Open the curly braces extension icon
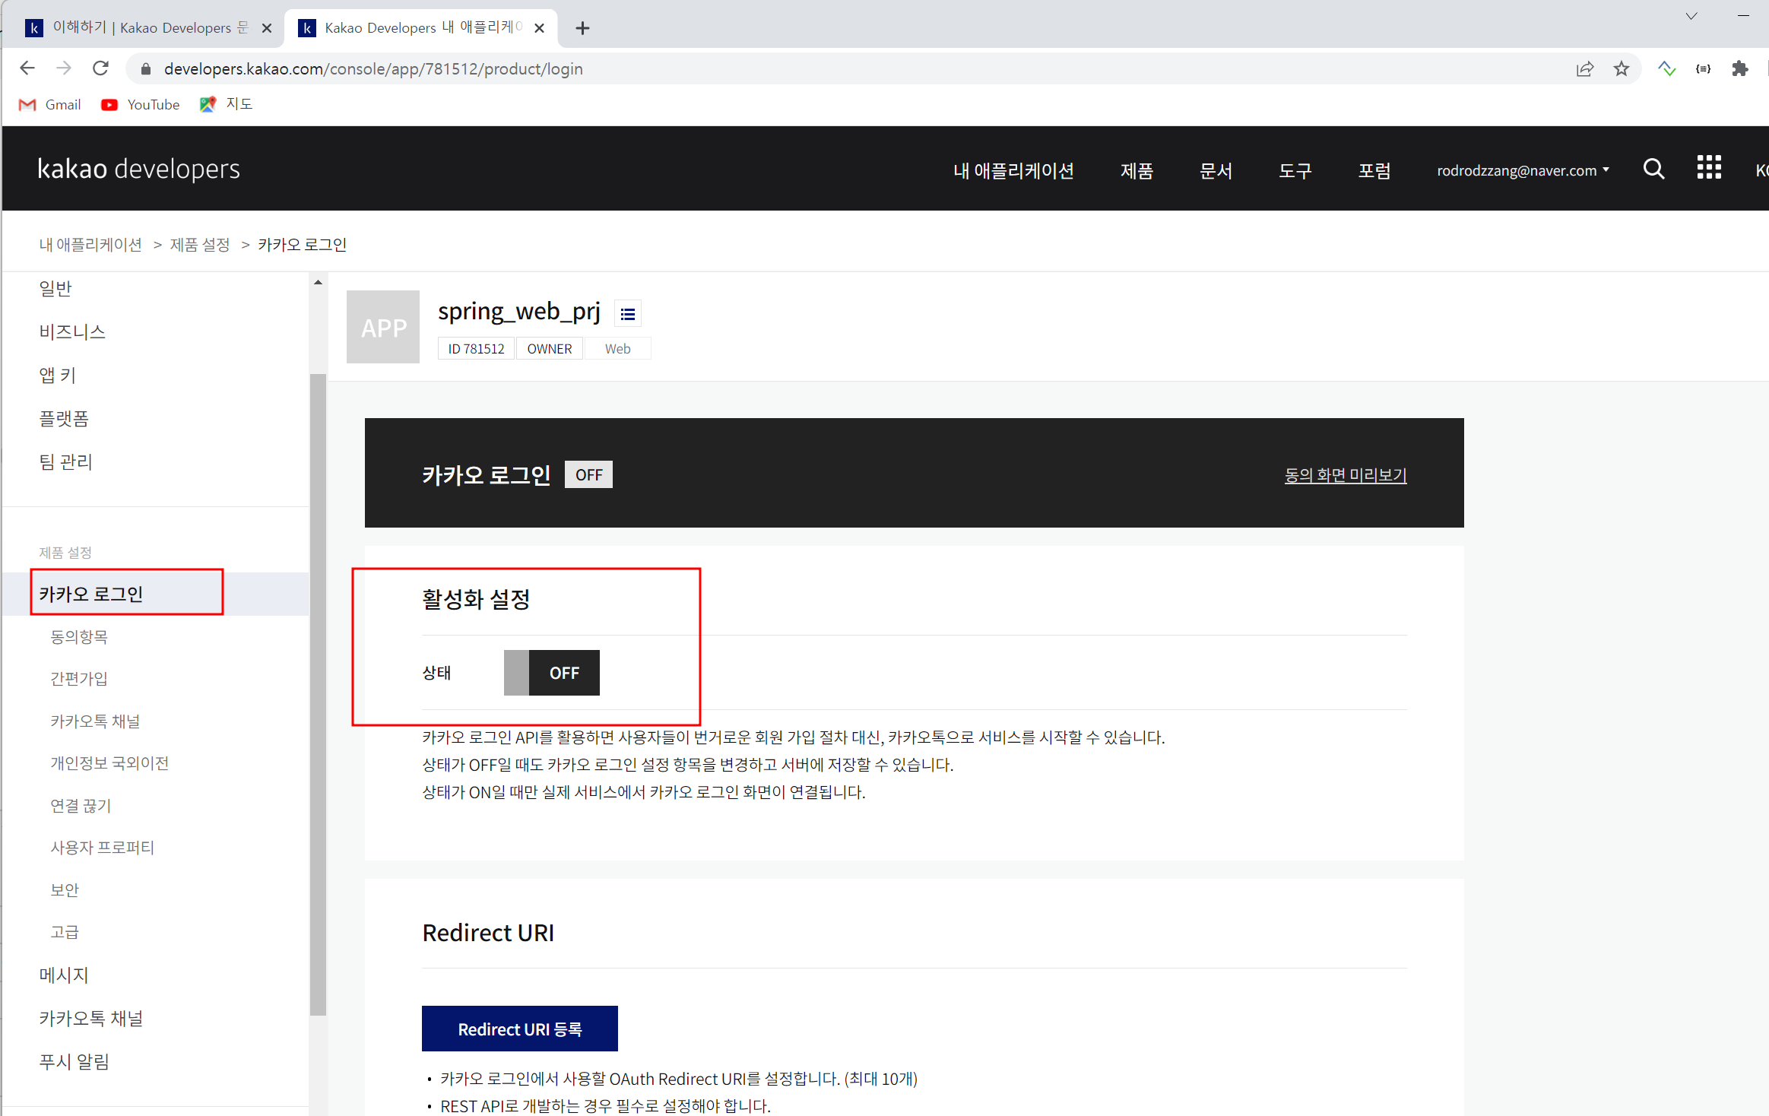This screenshot has height=1116, width=1769. 1704,69
